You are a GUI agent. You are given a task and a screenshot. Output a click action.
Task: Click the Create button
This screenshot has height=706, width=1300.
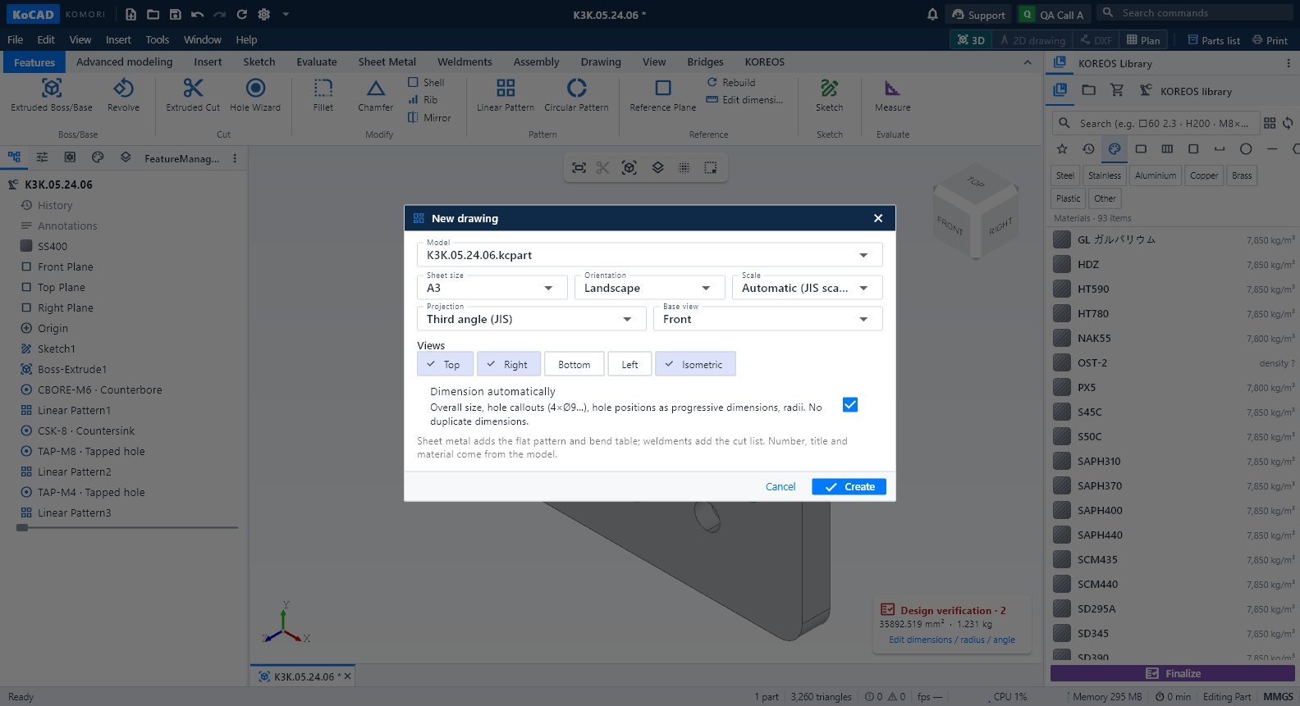pos(849,486)
